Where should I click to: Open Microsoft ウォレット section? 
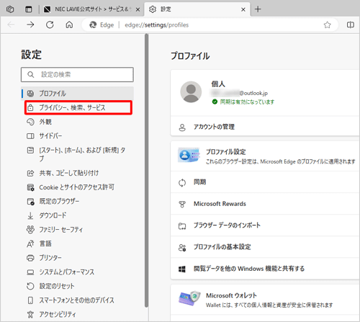[x=265, y=300]
